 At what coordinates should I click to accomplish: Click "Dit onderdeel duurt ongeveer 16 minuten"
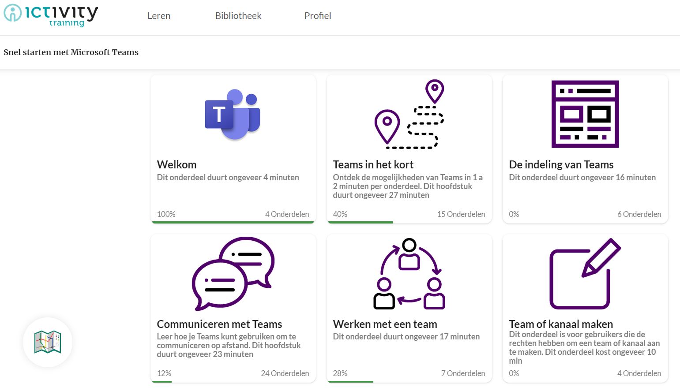[x=582, y=177]
